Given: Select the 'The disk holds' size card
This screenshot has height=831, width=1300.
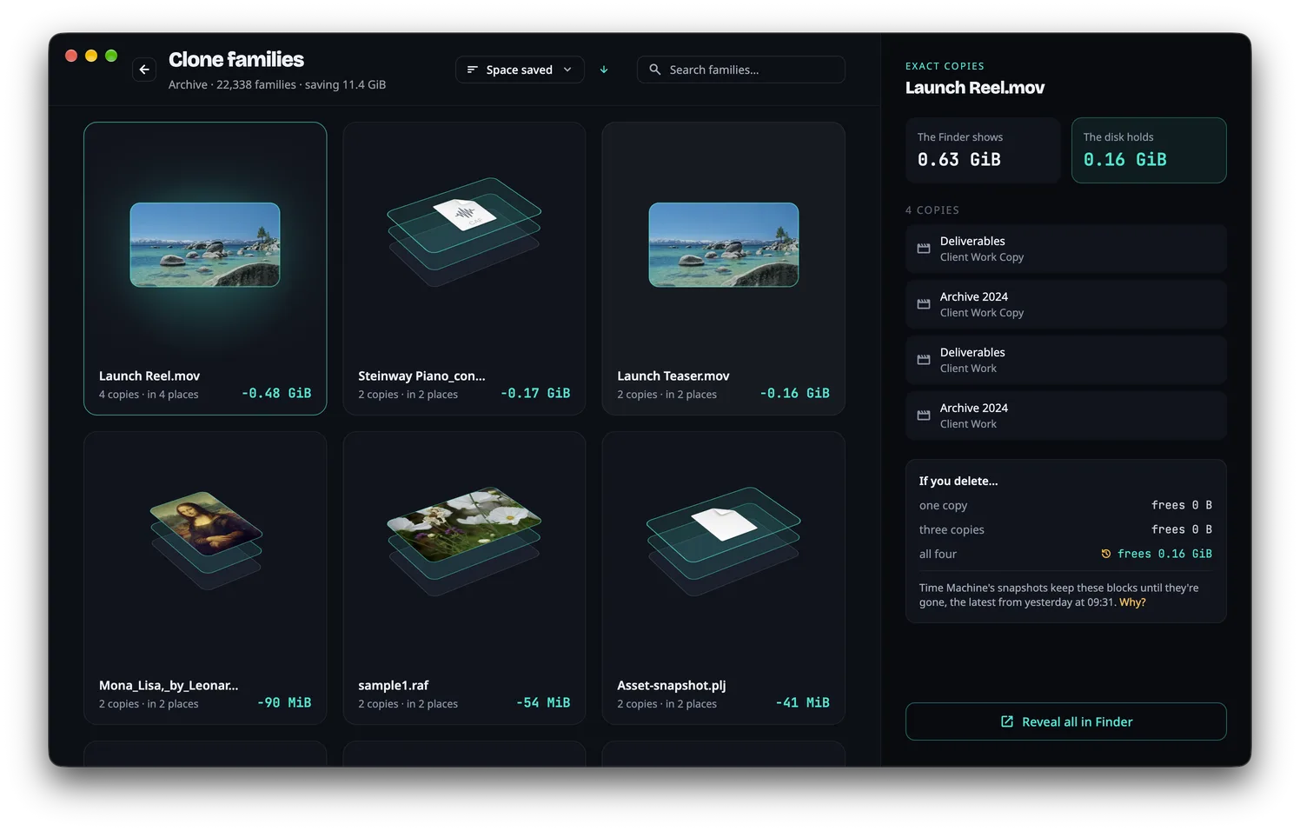Looking at the screenshot, I should coord(1149,150).
